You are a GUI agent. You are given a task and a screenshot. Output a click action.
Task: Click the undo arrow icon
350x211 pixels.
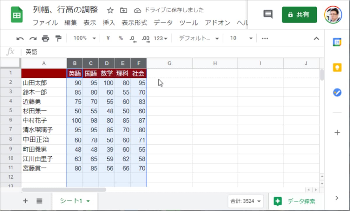click(x=20, y=38)
